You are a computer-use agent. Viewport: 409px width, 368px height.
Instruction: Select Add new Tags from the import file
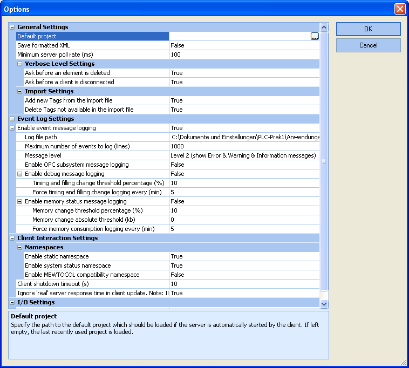(97, 100)
